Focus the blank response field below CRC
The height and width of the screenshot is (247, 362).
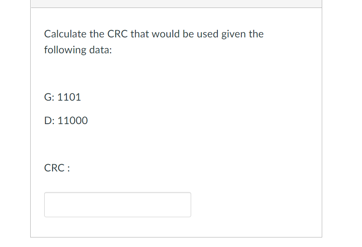tap(117, 204)
